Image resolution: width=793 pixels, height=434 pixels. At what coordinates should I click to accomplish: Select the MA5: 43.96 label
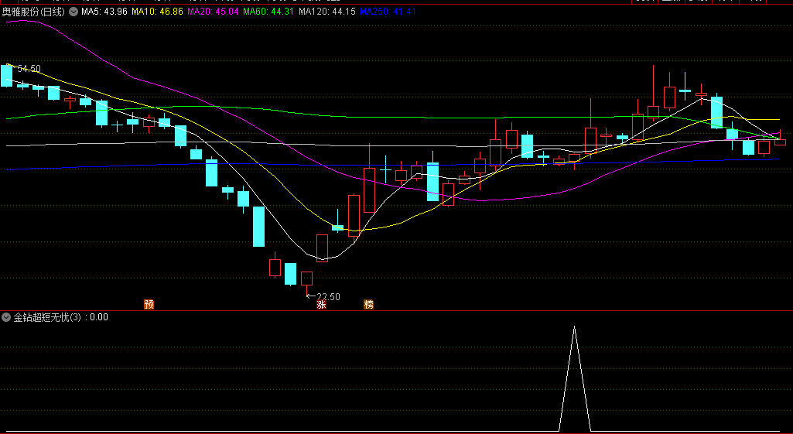pyautogui.click(x=104, y=12)
